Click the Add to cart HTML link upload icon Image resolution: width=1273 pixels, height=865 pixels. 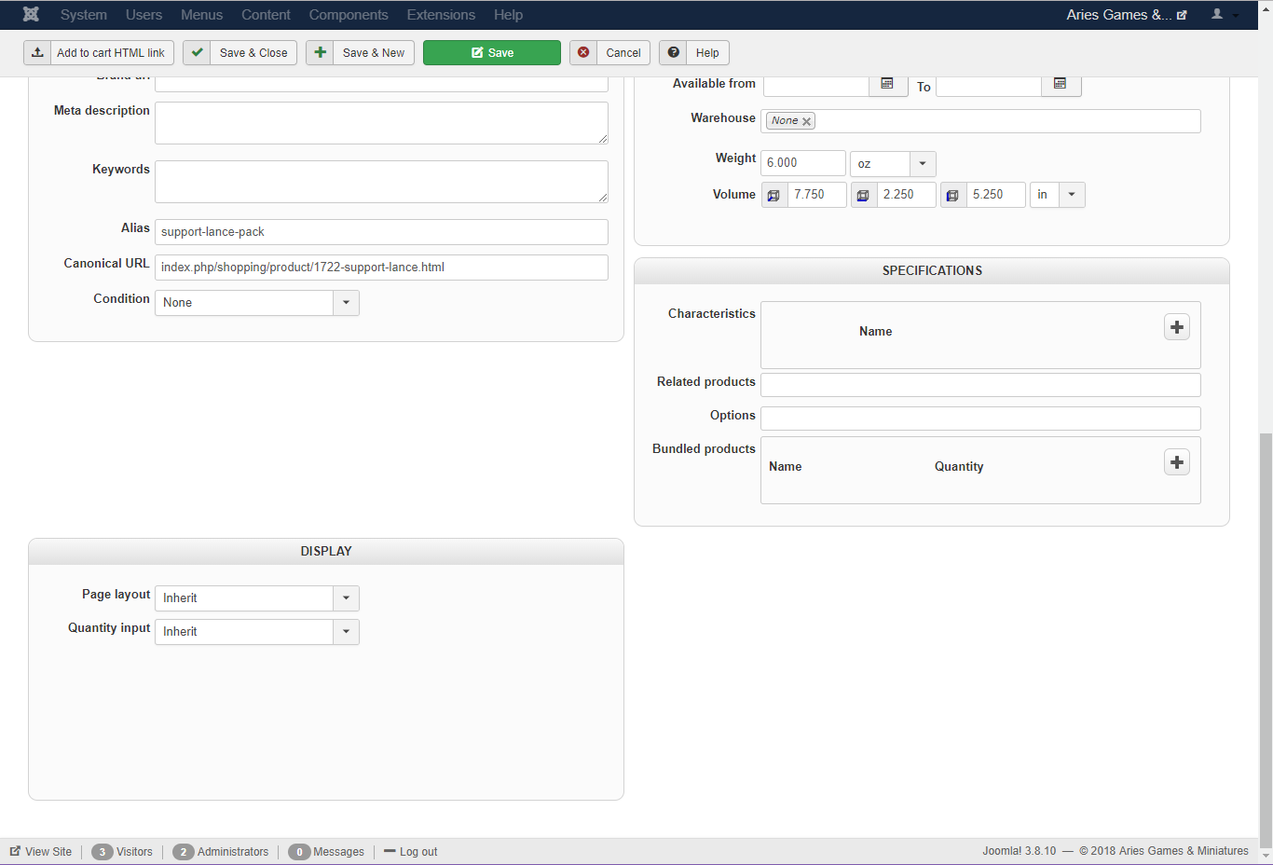tap(37, 53)
